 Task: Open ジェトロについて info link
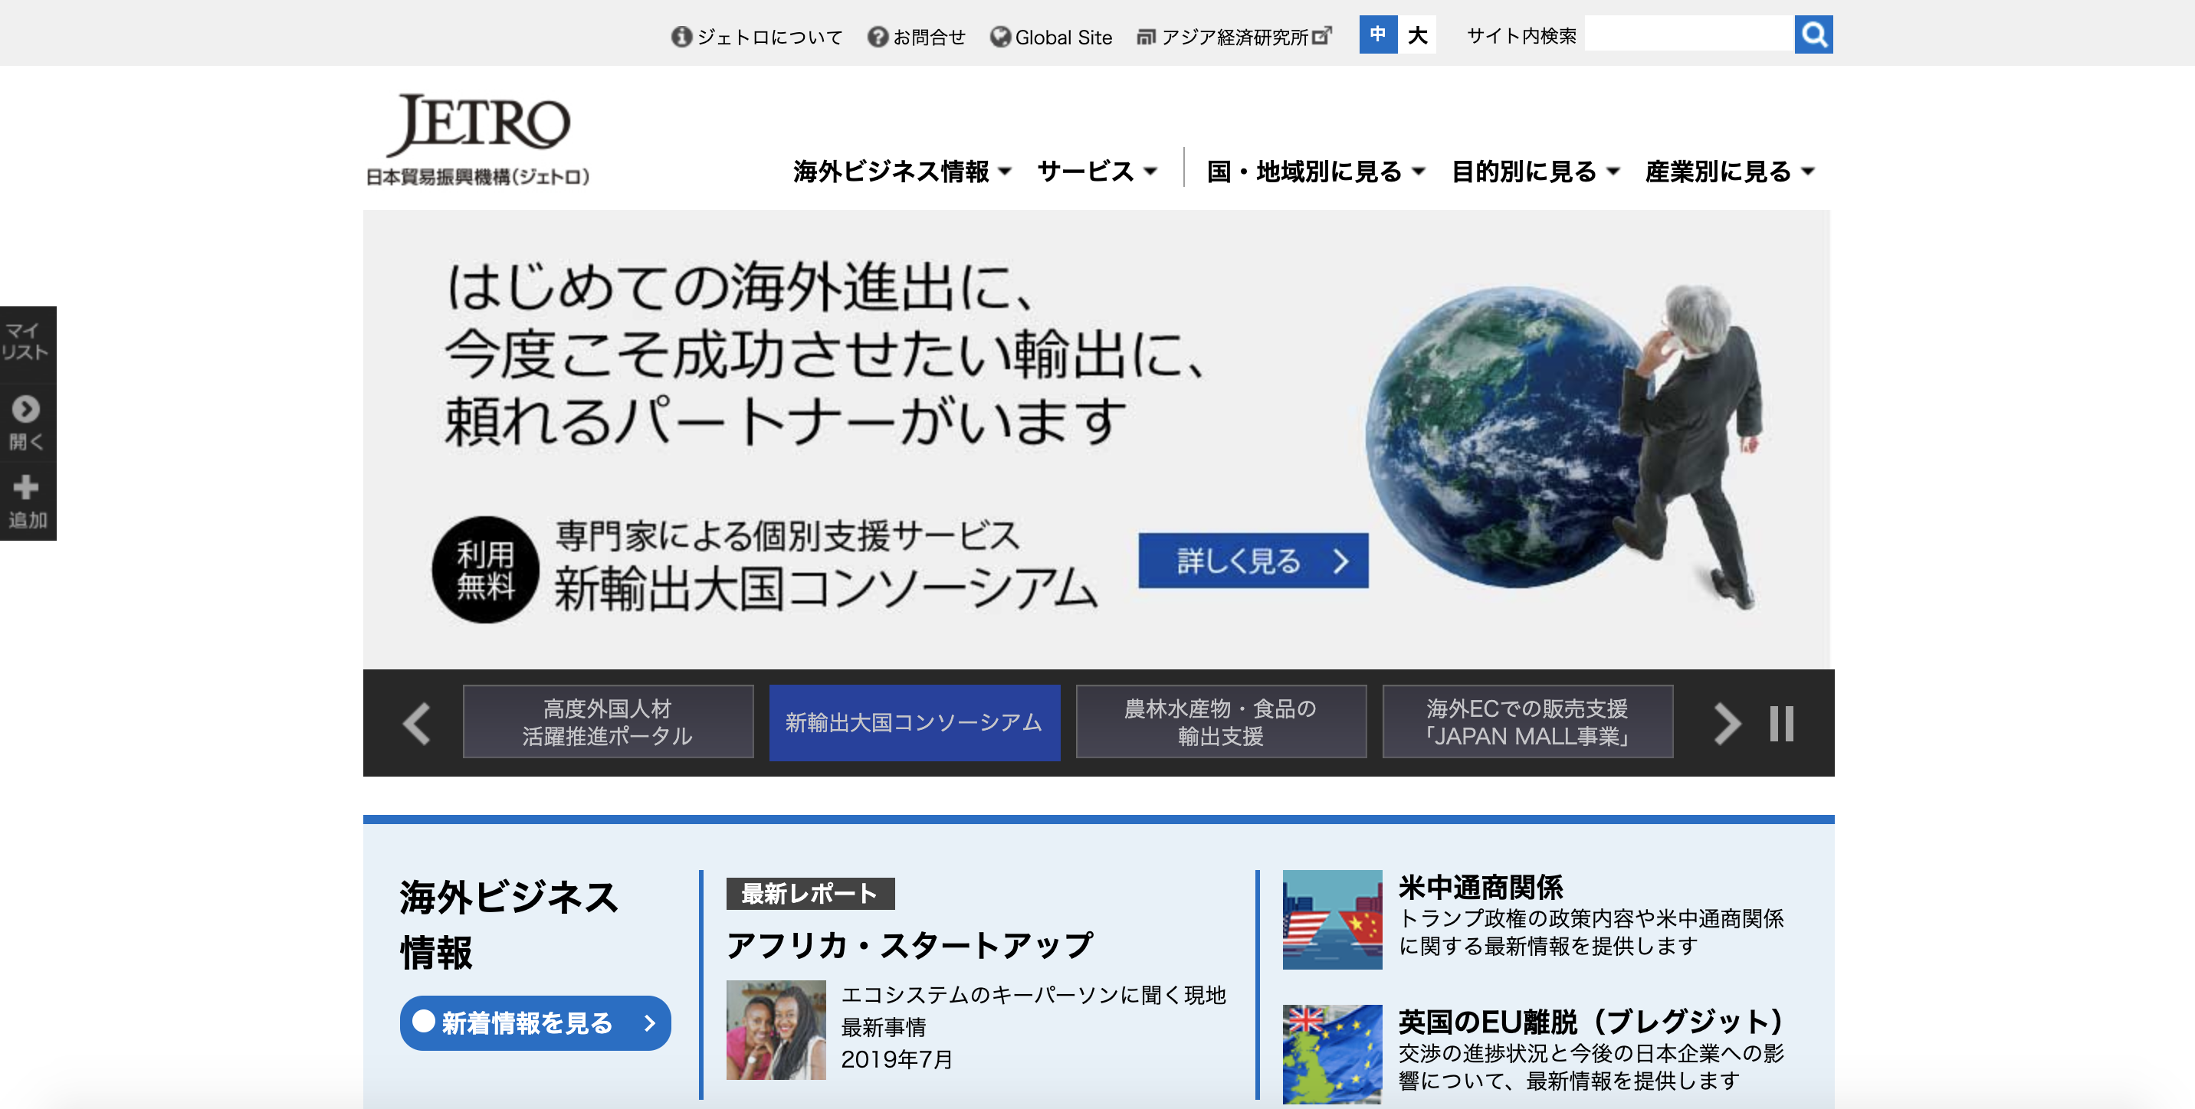757,37
